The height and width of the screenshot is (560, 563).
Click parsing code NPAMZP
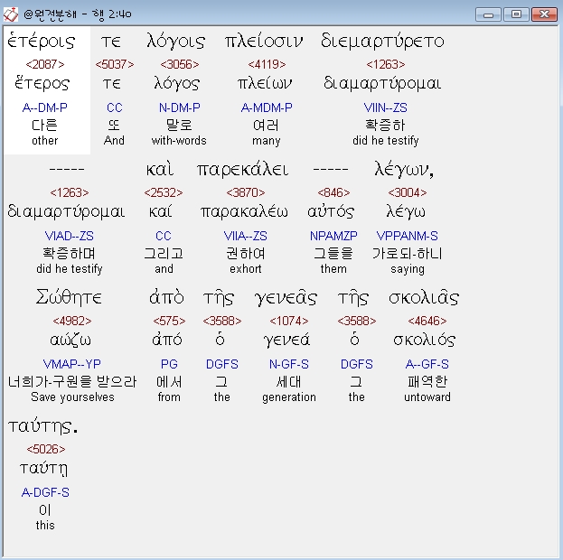tap(333, 236)
